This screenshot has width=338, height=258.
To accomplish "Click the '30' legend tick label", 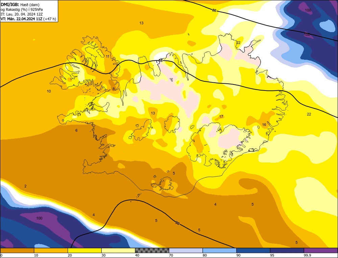I will point(103,255).
